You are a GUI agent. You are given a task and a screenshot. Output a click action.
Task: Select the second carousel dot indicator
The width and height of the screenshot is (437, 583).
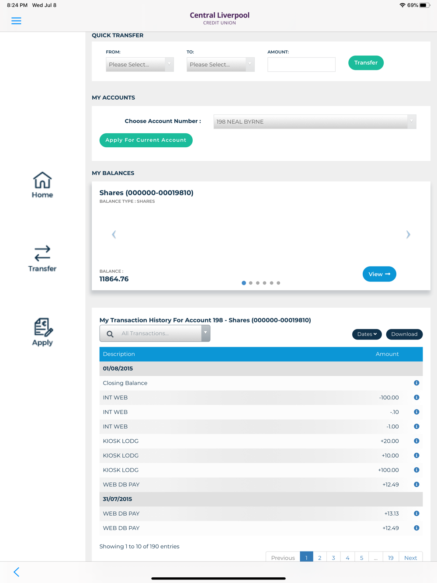(251, 283)
